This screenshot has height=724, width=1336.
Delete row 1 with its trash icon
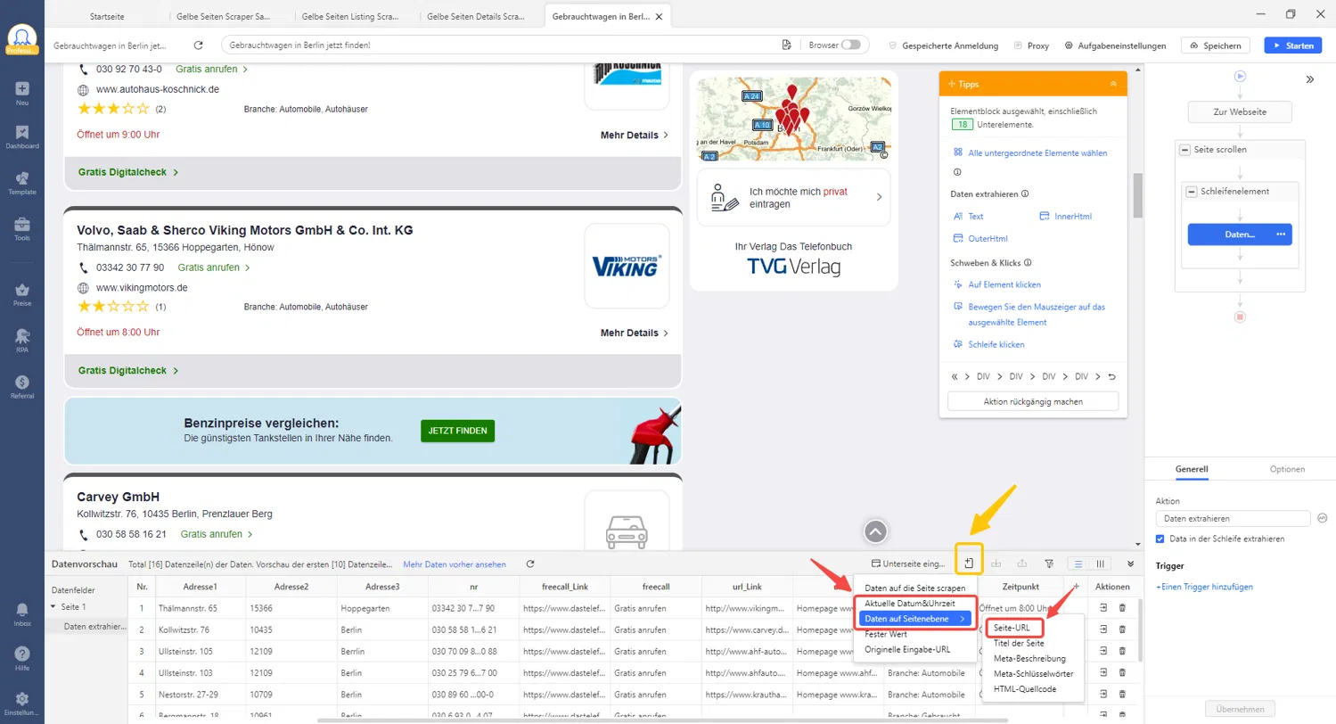click(x=1122, y=608)
